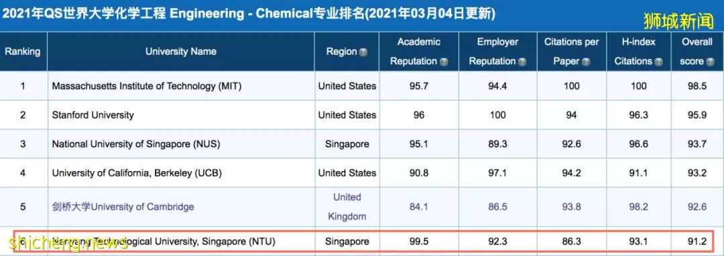
Task: Click University of California, Berkeley (UCB) entry
Action: 137,173
